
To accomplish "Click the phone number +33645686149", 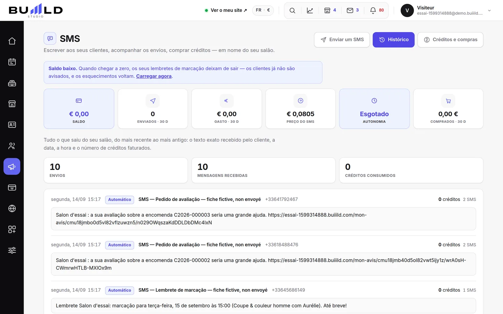I will [x=288, y=290].
